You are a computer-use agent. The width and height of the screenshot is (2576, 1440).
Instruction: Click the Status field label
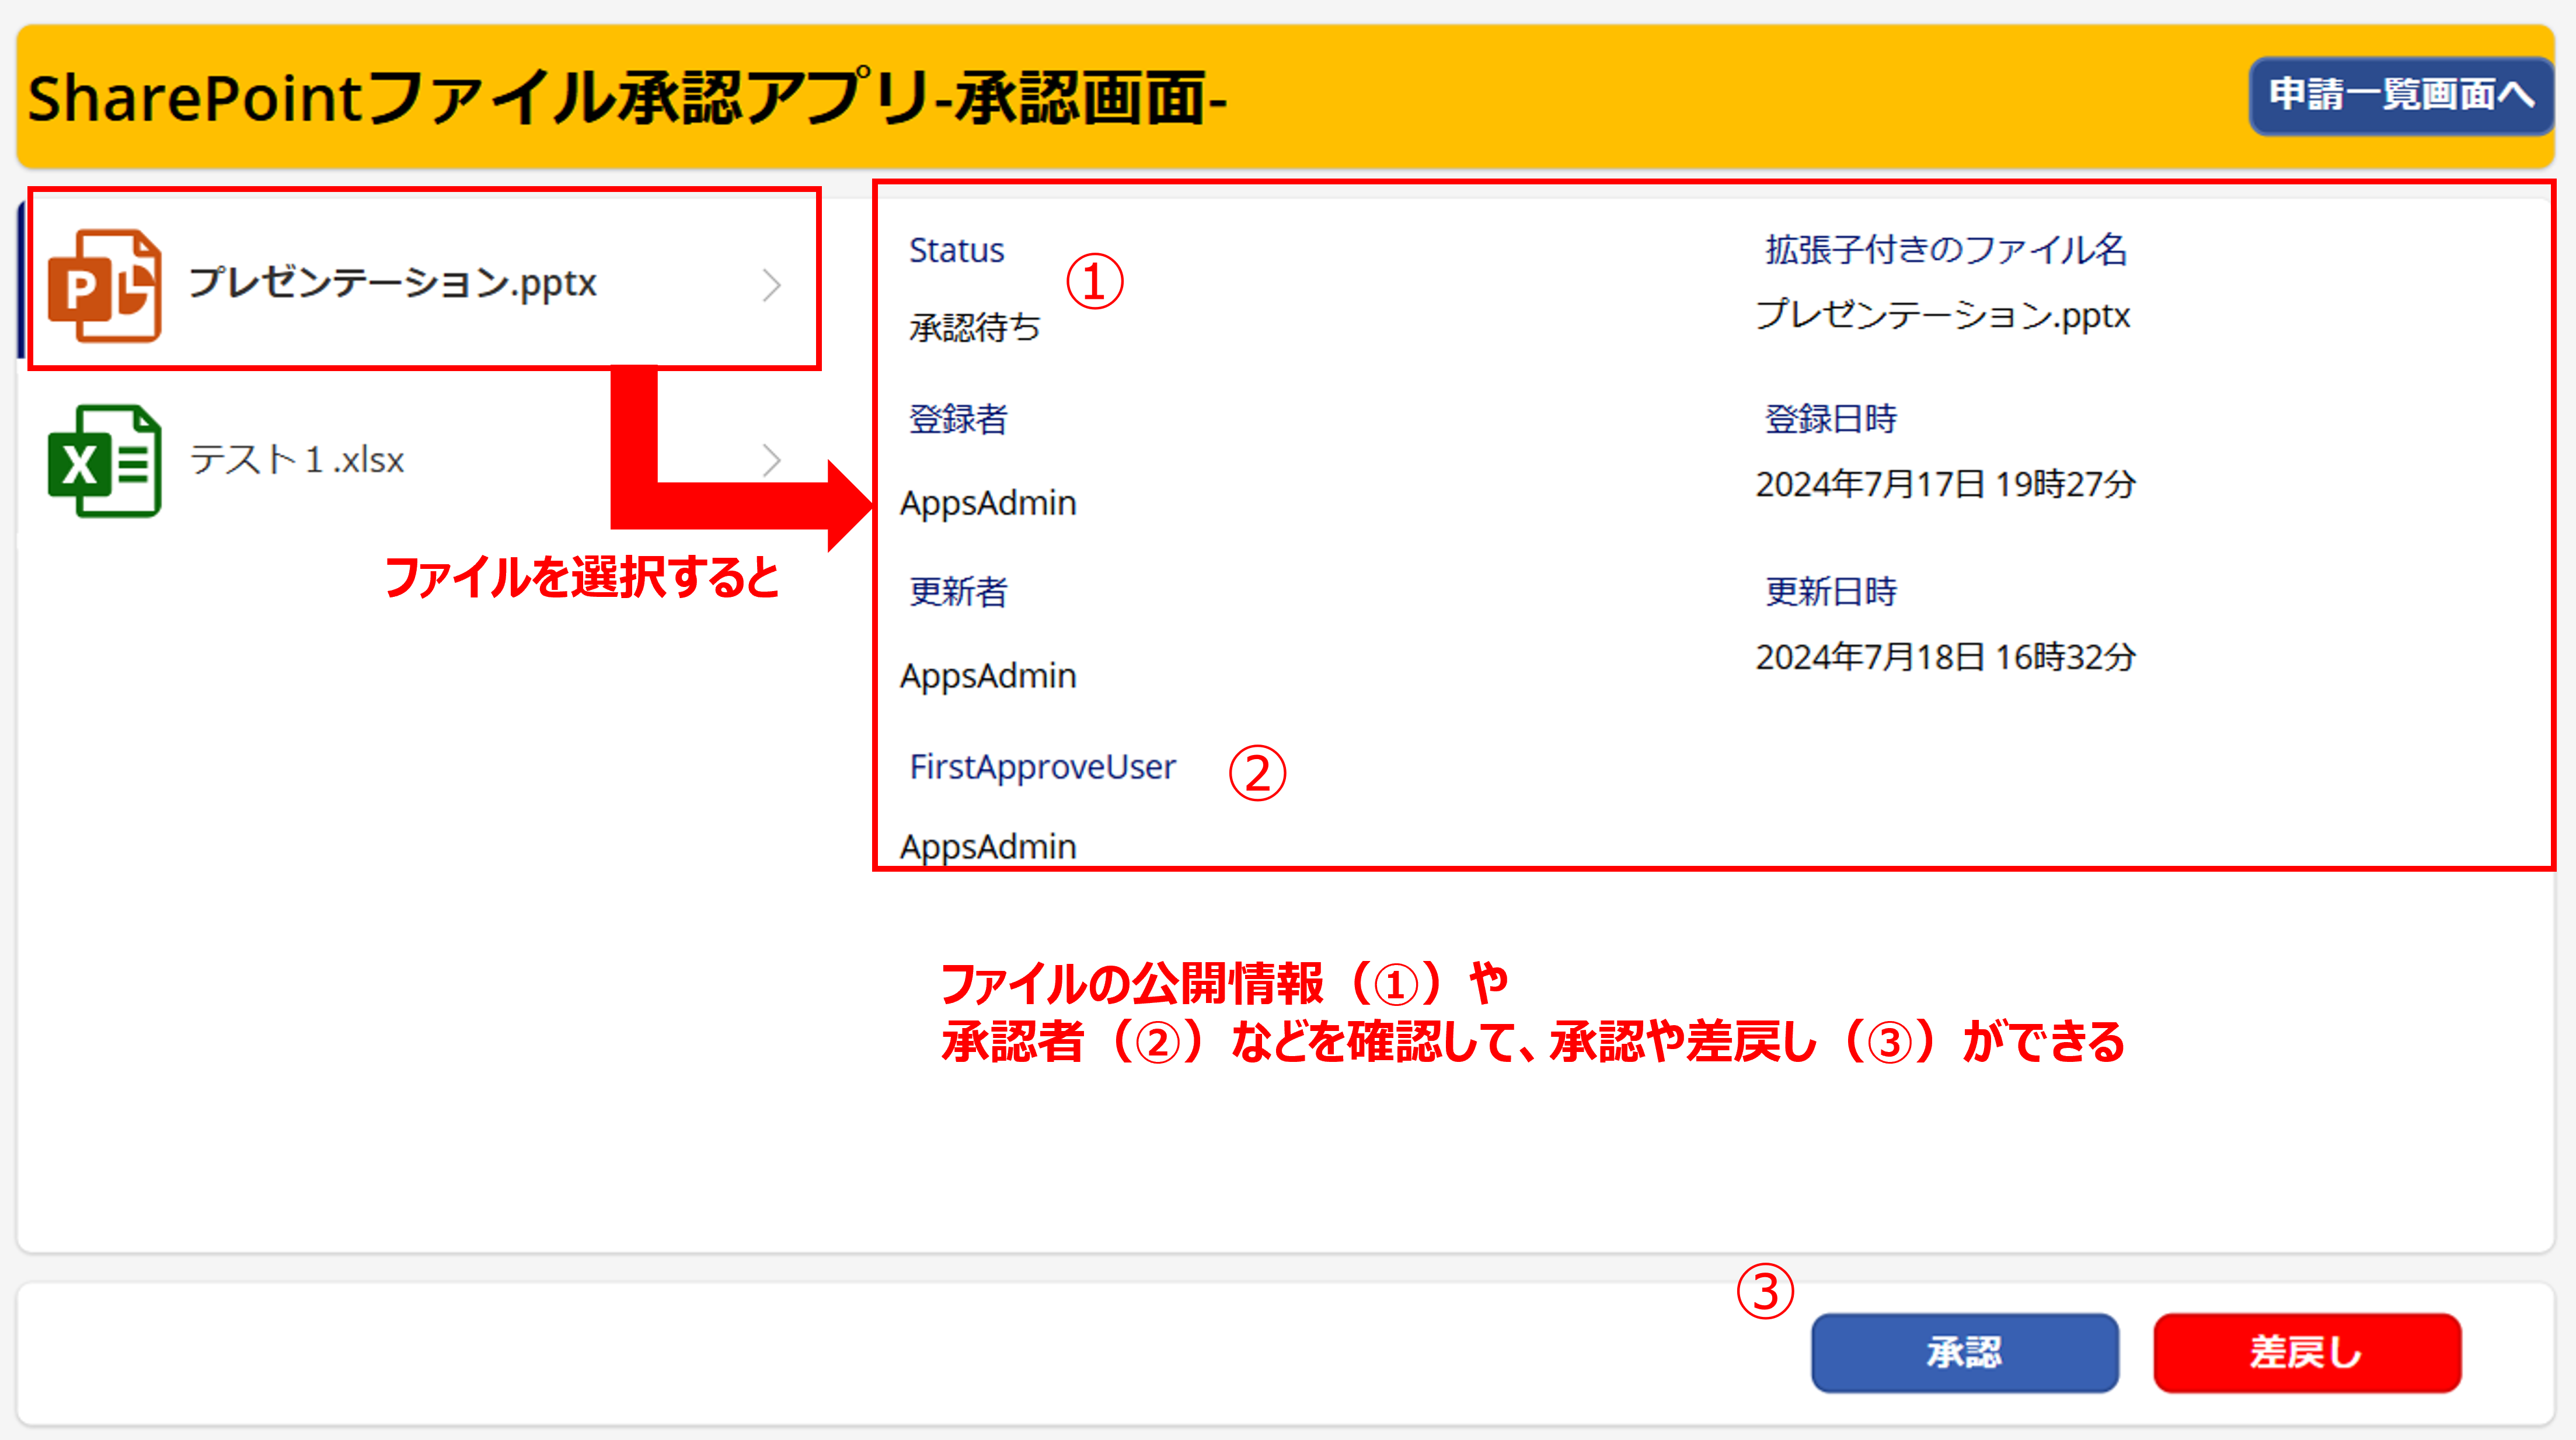click(x=956, y=250)
